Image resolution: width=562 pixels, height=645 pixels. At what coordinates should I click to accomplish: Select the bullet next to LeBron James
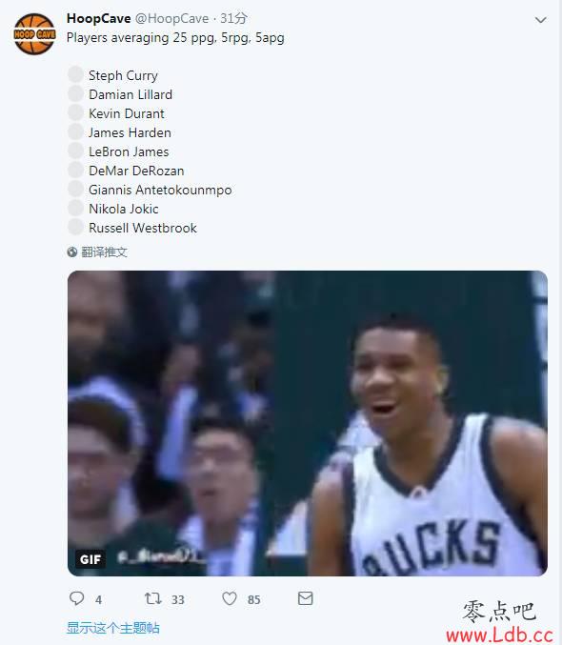(75, 151)
